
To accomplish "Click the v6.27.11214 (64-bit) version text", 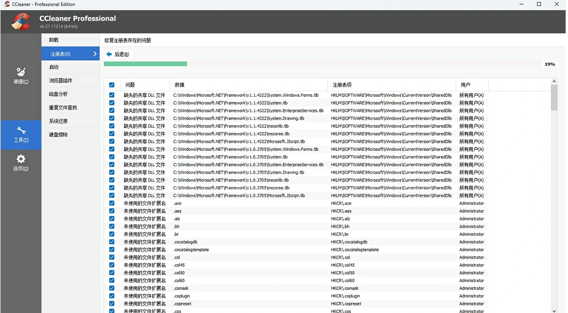I will coord(58,26).
